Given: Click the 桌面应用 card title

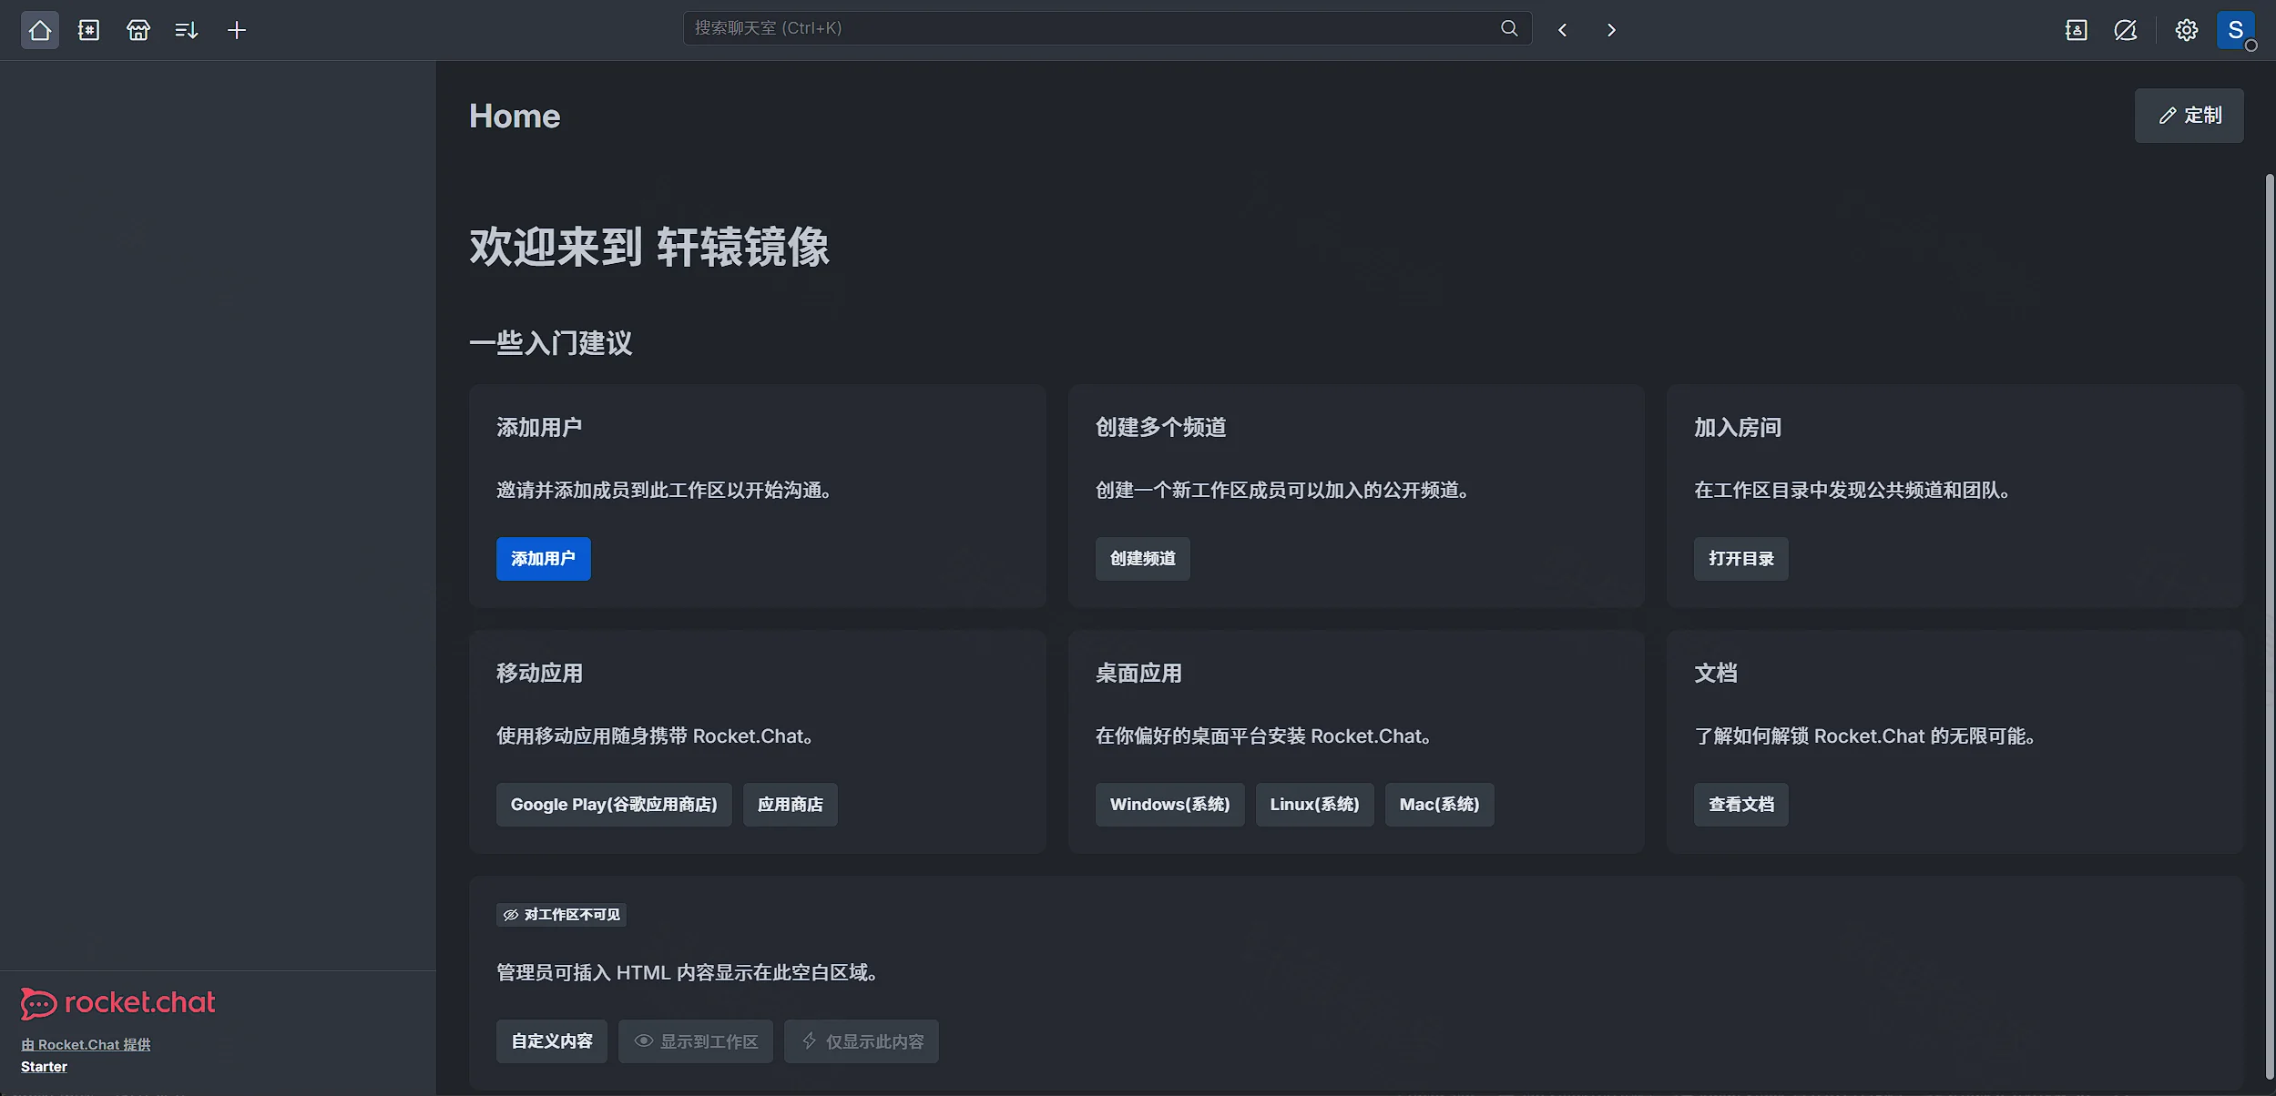Looking at the screenshot, I should click(1138, 674).
